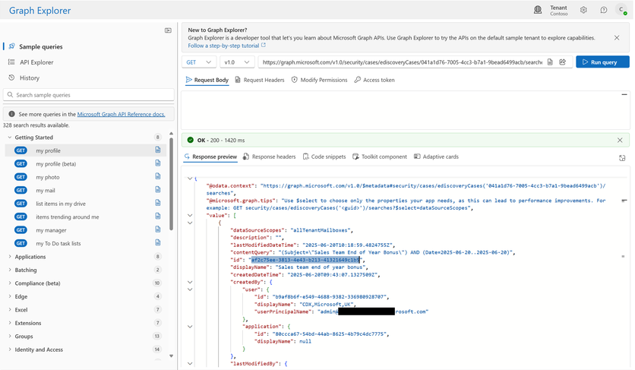Open the Access token tab
This screenshot has width=635, height=370.
(374, 80)
